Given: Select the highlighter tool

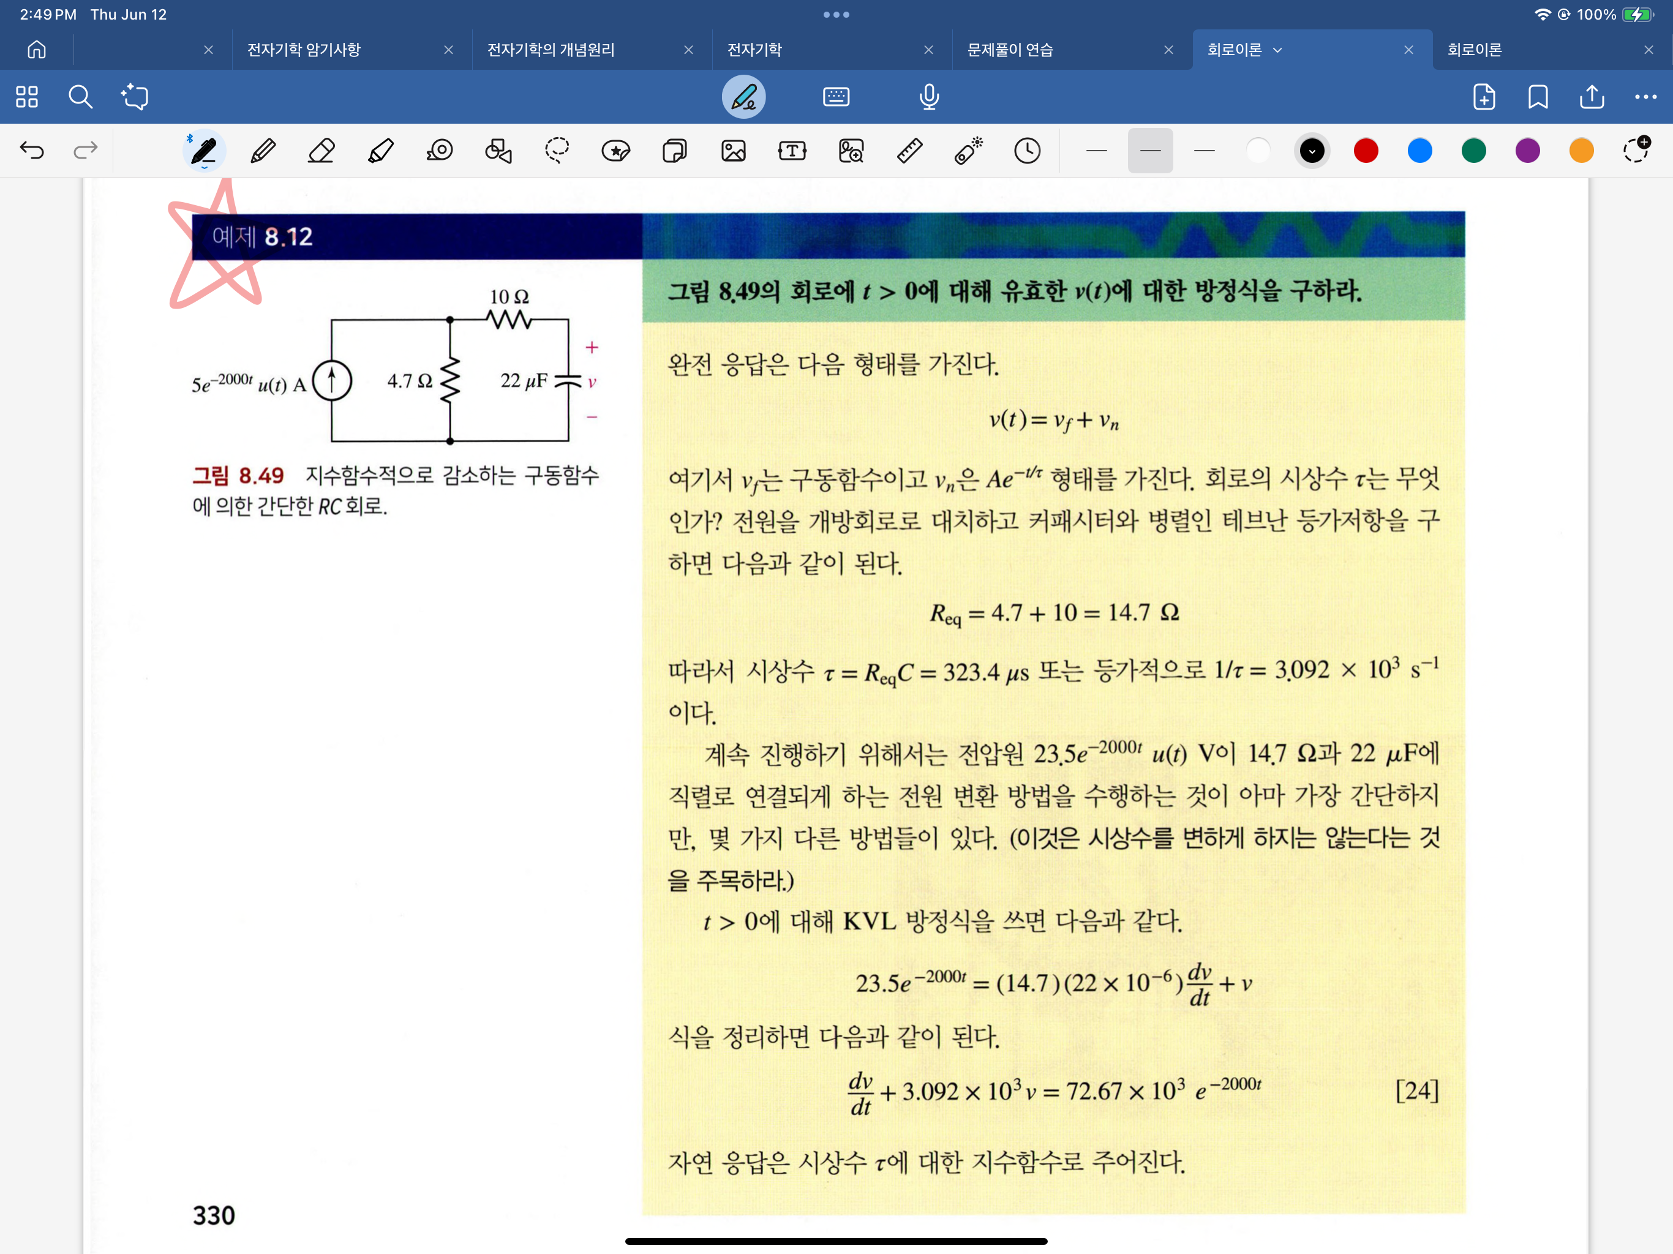Looking at the screenshot, I should pyautogui.click(x=380, y=151).
